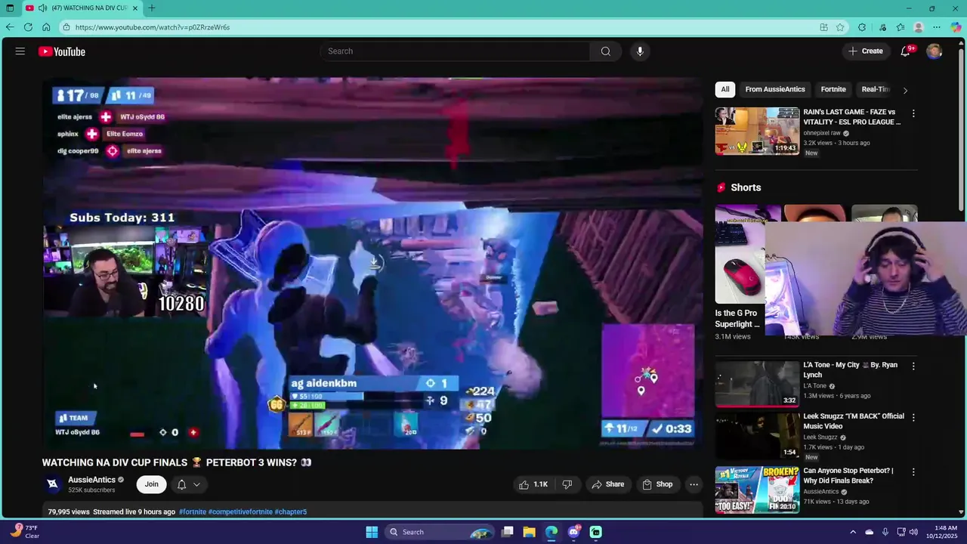This screenshot has width=967, height=544.
Task: Click the YouTube search input field
Action: (456, 51)
